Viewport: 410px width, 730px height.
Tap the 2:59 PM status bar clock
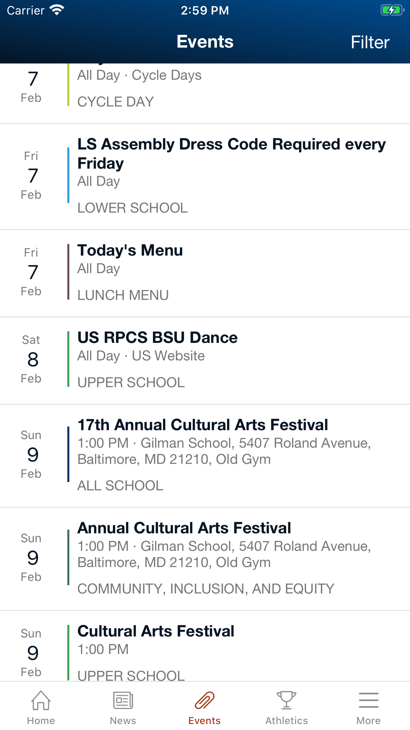(x=205, y=10)
